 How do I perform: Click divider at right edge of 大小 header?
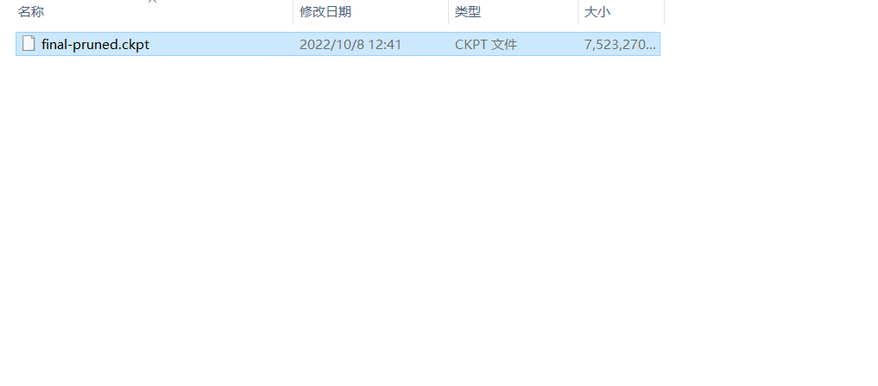664,12
